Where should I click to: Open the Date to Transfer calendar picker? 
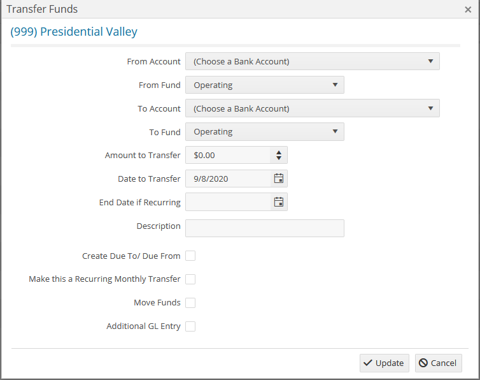point(278,179)
